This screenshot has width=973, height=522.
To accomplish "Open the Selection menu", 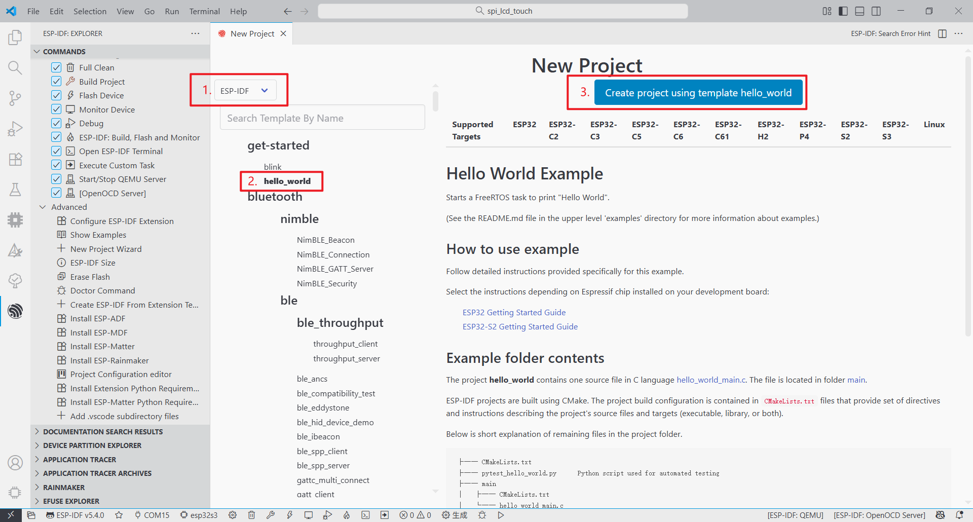I will click(x=90, y=11).
